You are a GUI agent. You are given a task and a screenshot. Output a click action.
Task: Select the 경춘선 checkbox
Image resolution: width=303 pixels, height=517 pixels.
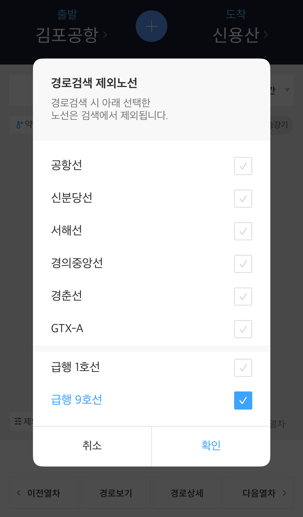(x=243, y=297)
